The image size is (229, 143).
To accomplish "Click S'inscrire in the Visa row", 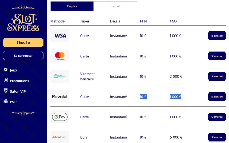I will [x=217, y=36].
